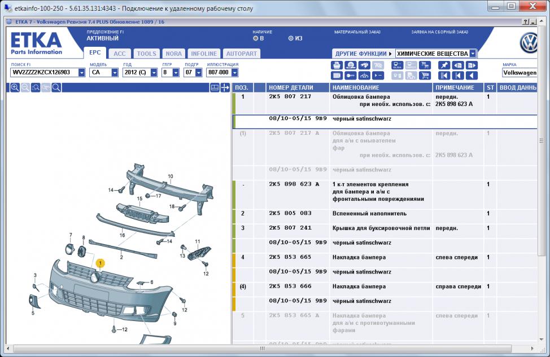This screenshot has width=550, height=357.
Task: Click the ПОЗ. column header
Action: tap(242, 87)
